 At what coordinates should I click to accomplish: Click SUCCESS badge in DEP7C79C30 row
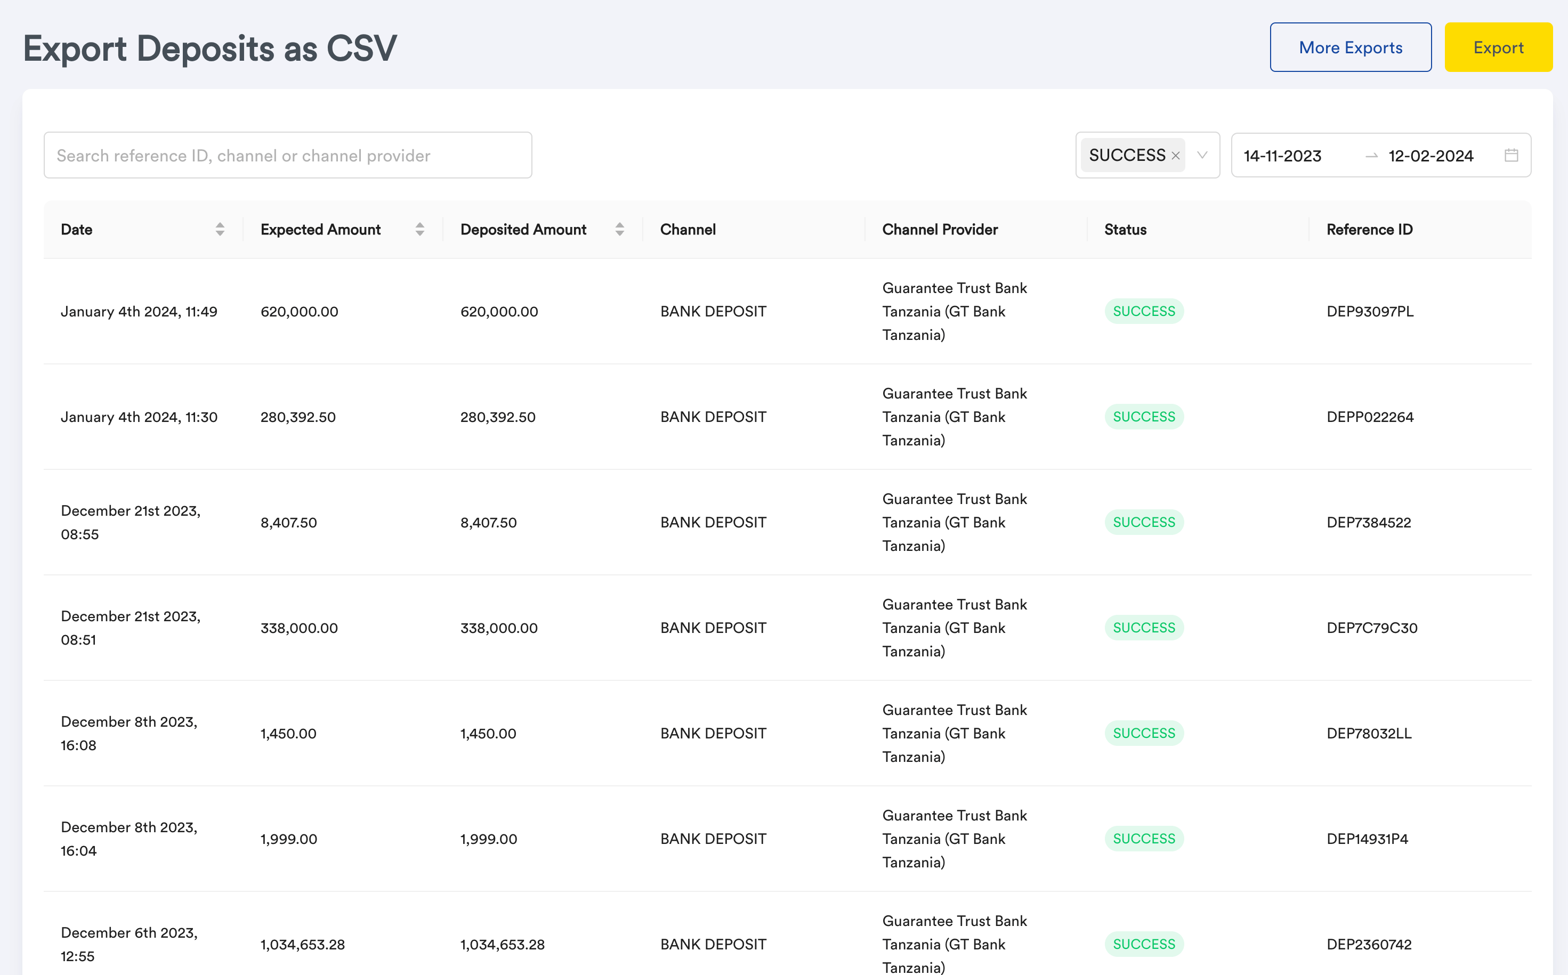point(1144,628)
